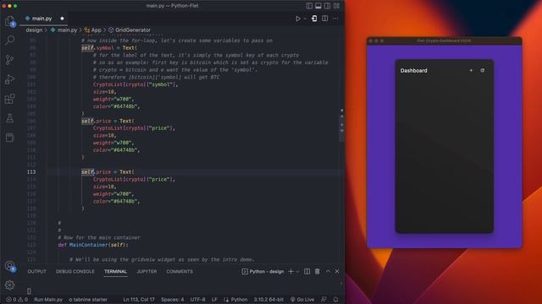
Task: Select interpreter 3.10.2 64-bit
Action: pos(268,300)
